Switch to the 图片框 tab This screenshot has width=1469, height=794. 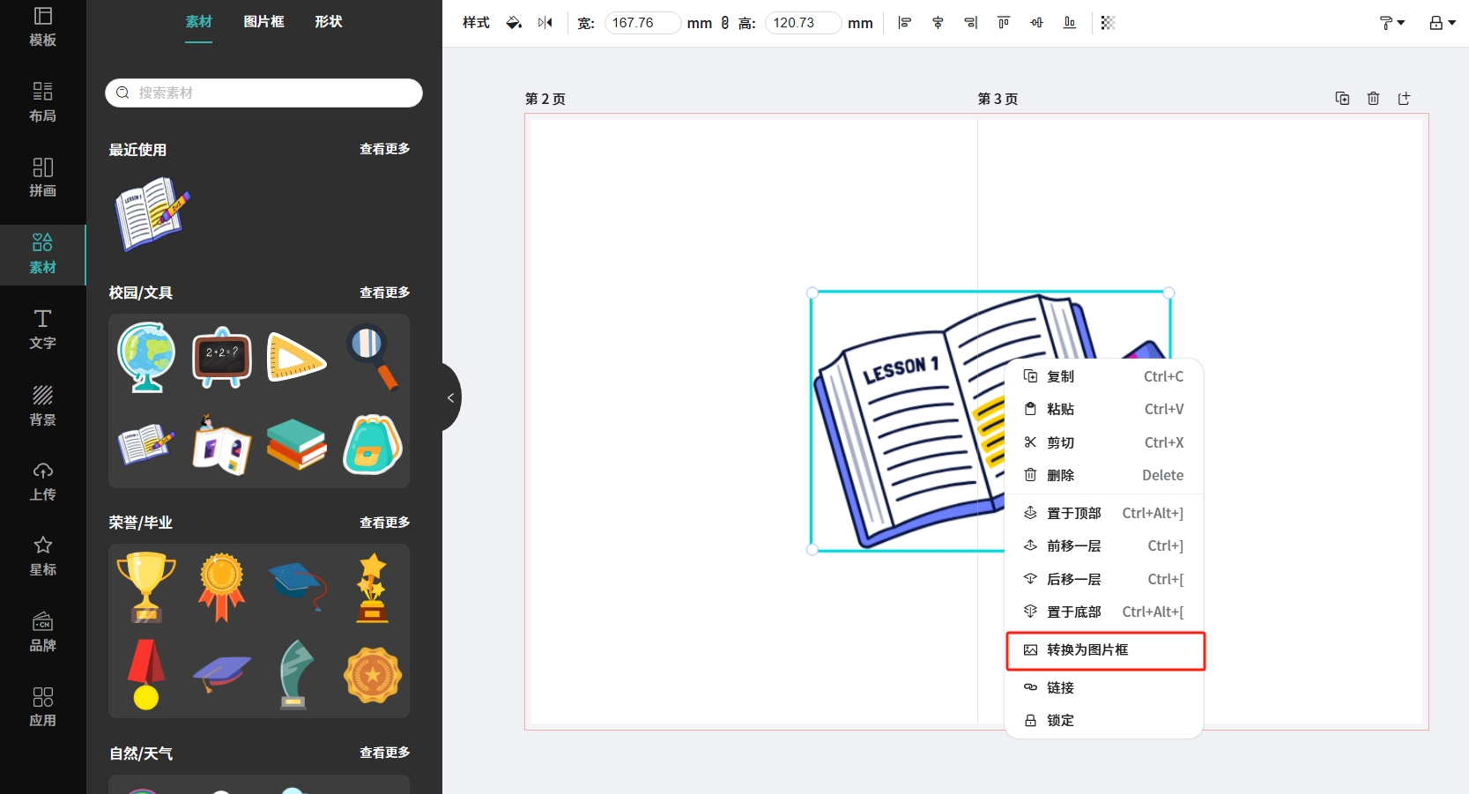coord(263,21)
